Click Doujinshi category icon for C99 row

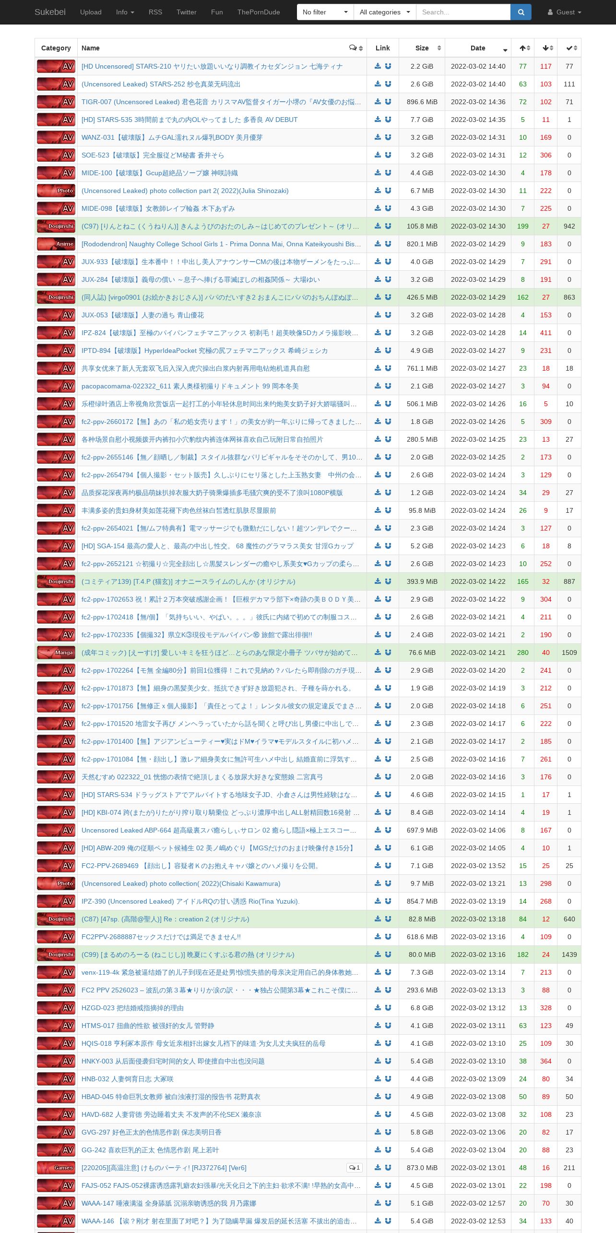click(x=56, y=955)
